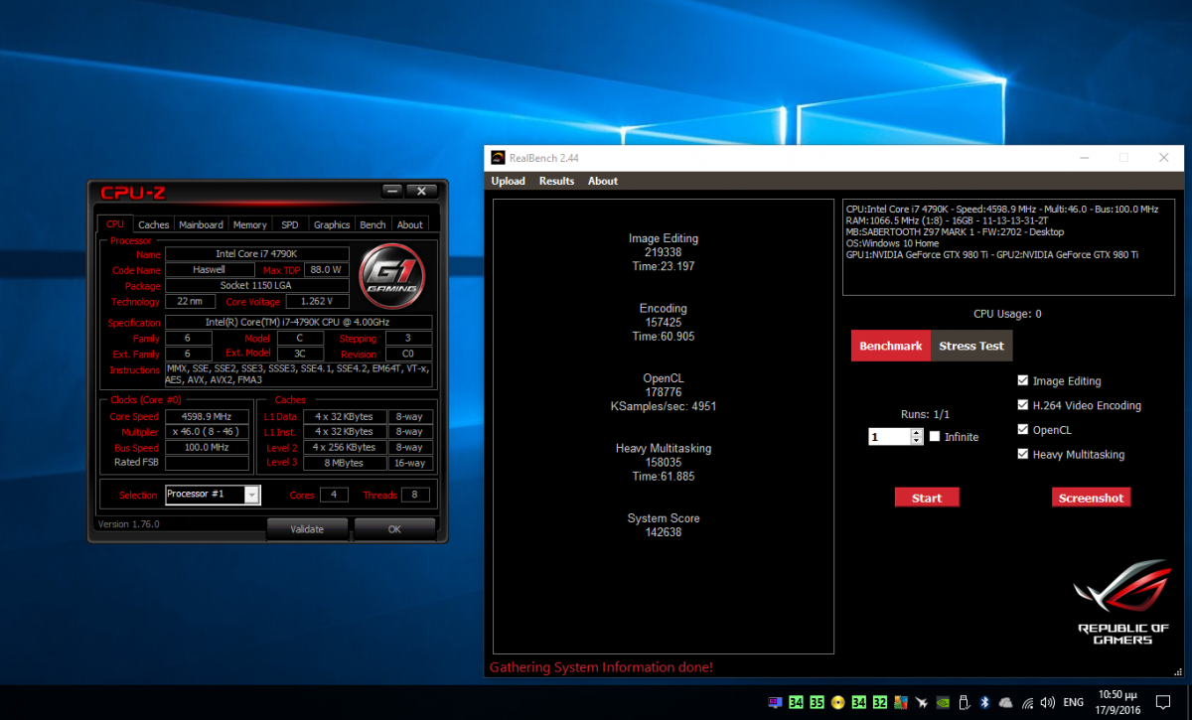Click the system information text box in RealBench

(1008, 245)
